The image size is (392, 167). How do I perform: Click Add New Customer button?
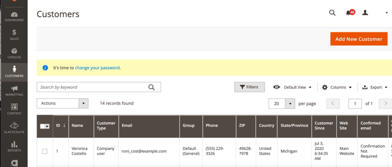click(359, 39)
